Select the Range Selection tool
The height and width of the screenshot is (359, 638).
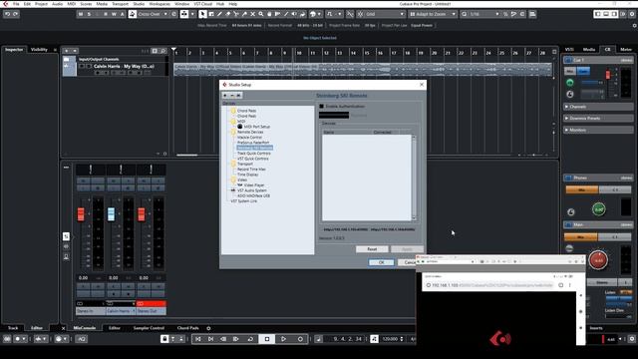(211, 14)
